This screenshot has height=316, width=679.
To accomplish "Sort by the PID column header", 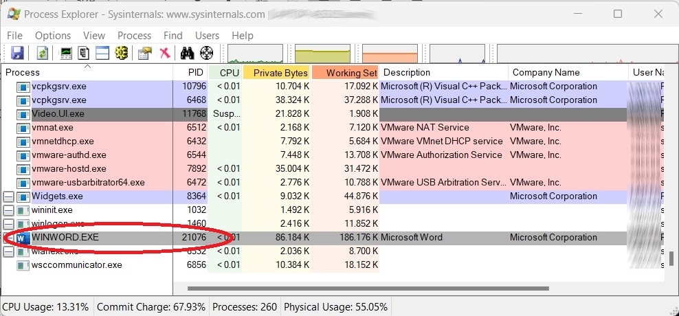I will pyautogui.click(x=190, y=72).
